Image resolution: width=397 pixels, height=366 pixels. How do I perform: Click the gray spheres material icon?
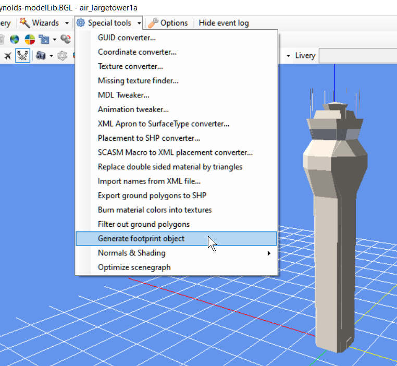(x=66, y=39)
